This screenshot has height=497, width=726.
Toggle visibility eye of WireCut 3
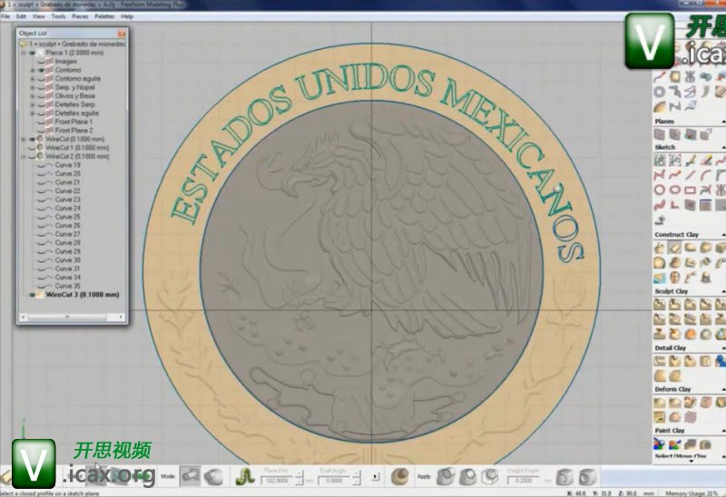[x=32, y=295]
